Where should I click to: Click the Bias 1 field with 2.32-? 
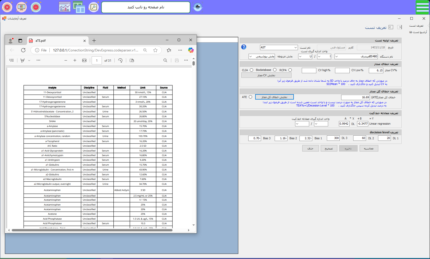(306, 138)
